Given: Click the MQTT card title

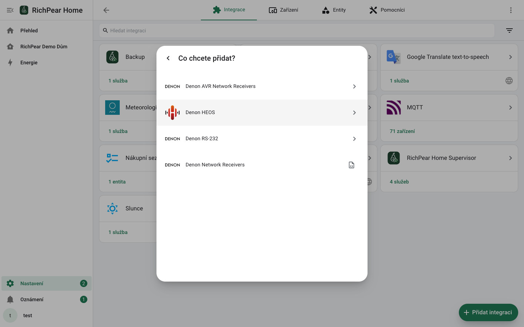Looking at the screenshot, I should click(415, 108).
